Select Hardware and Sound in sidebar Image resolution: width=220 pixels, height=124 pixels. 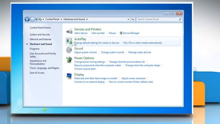[41, 44]
